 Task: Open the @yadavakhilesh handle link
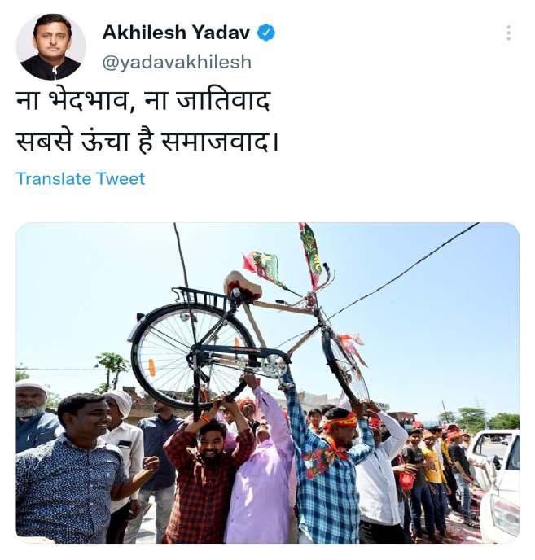(x=177, y=62)
